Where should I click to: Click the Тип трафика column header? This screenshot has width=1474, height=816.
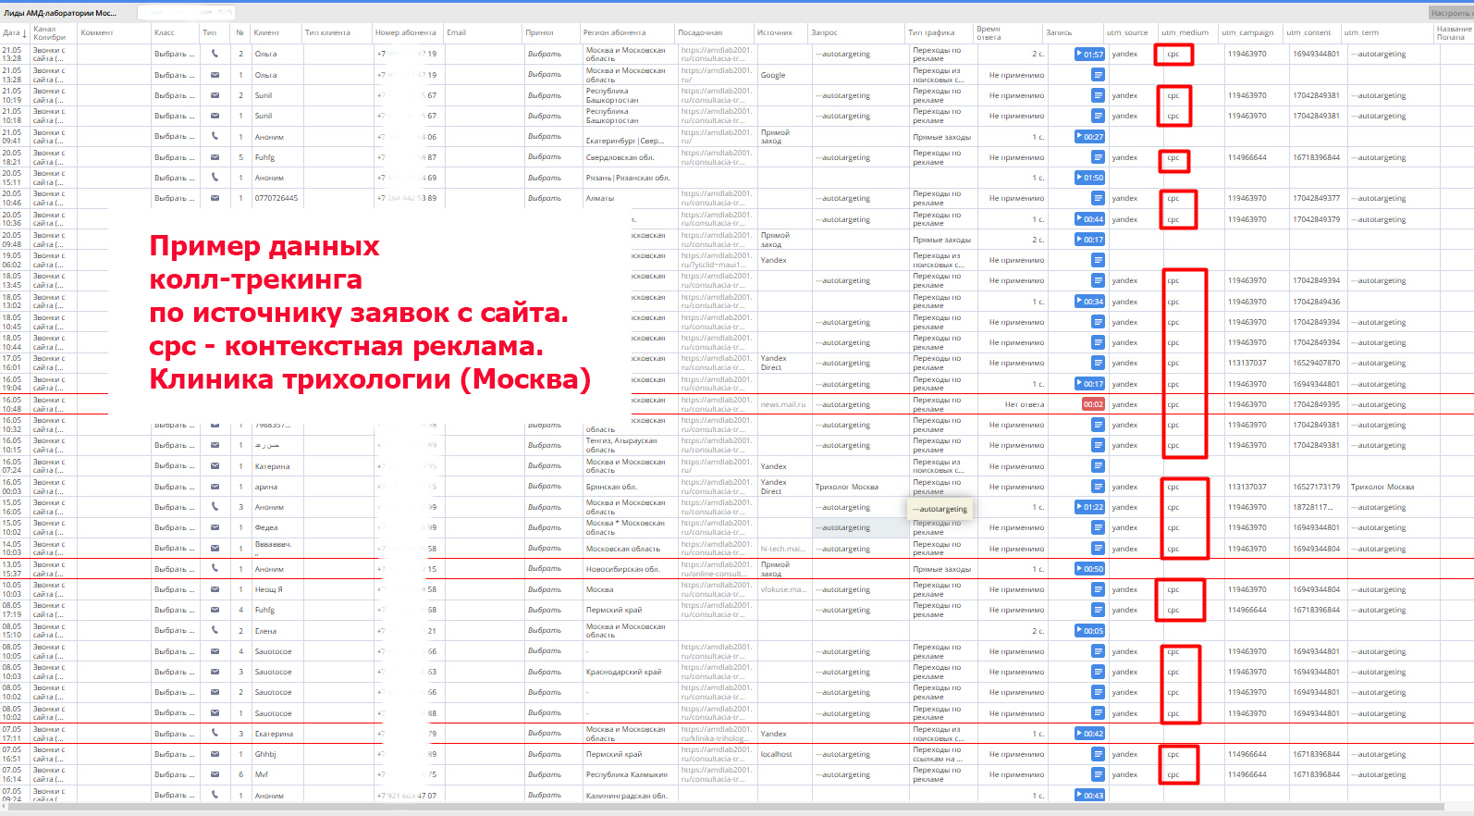pyautogui.click(x=931, y=32)
